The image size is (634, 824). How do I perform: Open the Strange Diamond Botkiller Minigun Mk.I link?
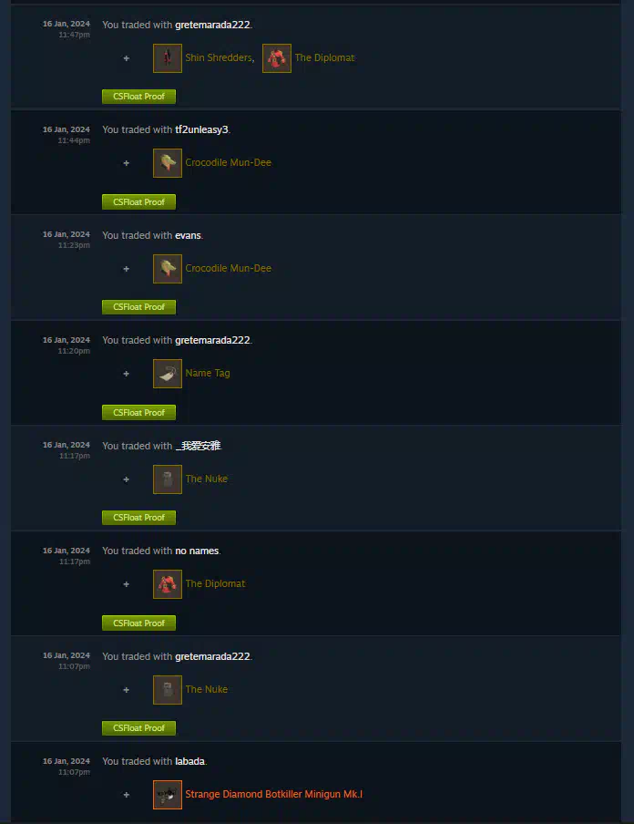pos(273,794)
